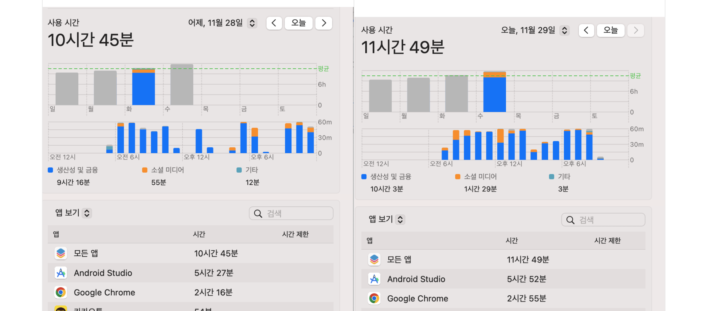Open the 어제, 11월 28일 date stepper
The height and width of the screenshot is (311, 709).
point(252,23)
